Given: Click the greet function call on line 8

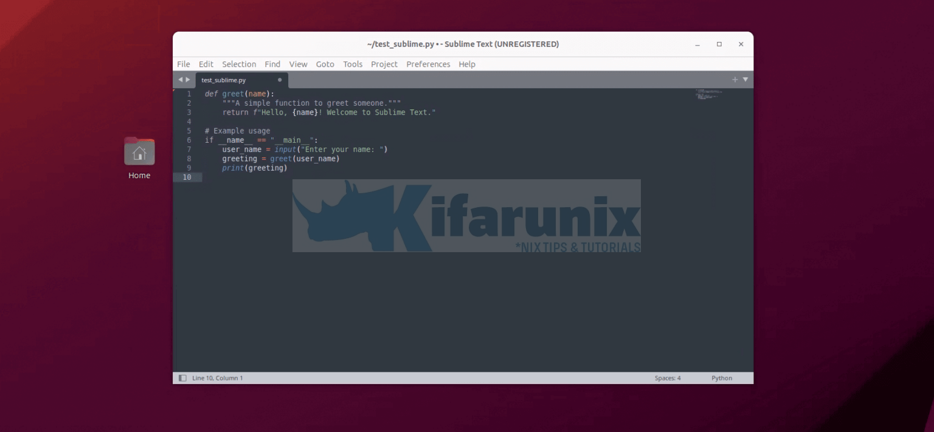Looking at the screenshot, I should coord(280,158).
